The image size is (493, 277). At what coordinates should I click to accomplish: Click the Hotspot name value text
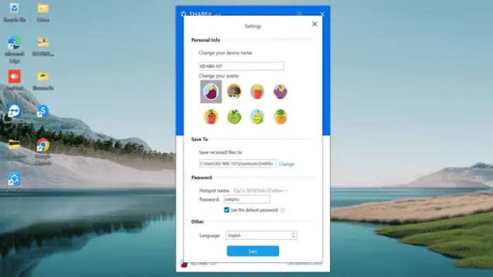tap(261, 191)
